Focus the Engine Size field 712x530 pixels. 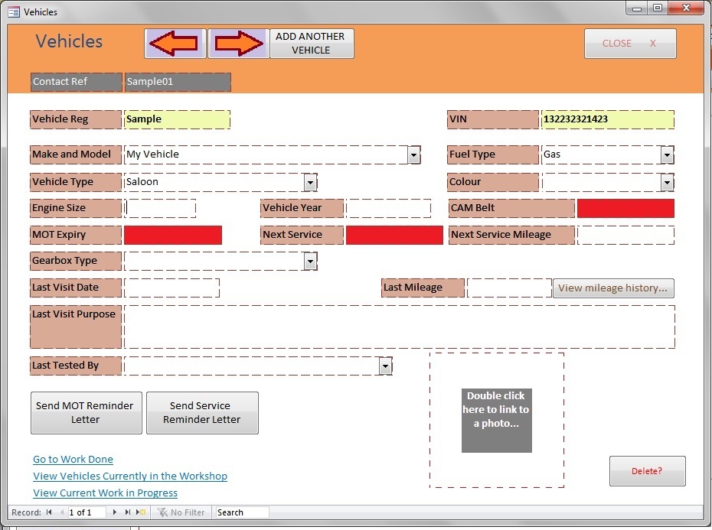160,208
